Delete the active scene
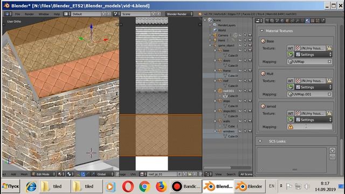 click(x=158, y=14)
